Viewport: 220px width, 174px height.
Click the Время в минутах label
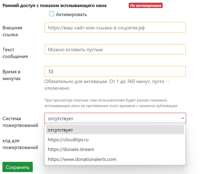pyautogui.click(x=11, y=75)
